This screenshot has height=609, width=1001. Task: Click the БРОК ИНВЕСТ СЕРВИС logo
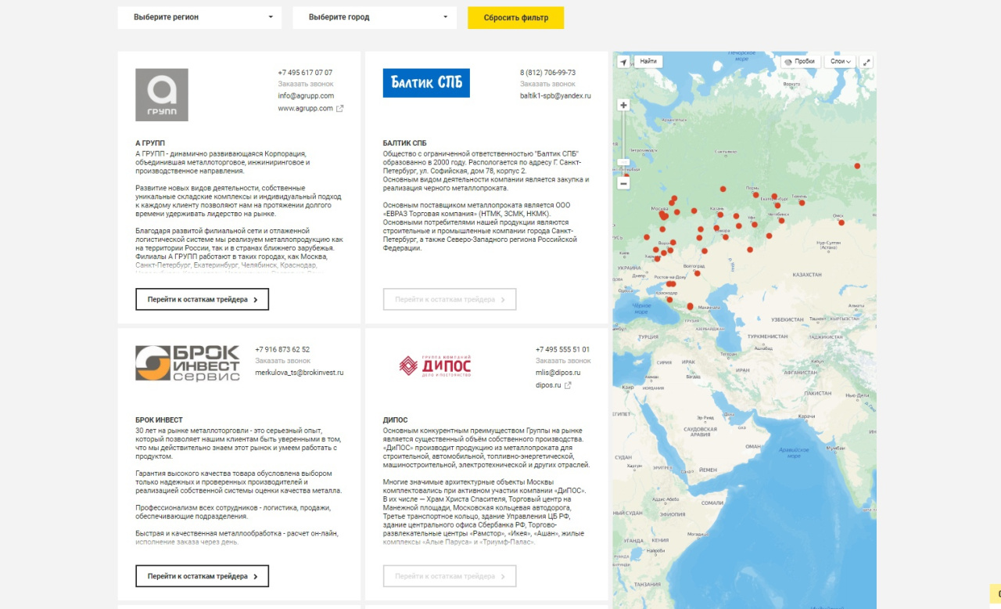(188, 363)
